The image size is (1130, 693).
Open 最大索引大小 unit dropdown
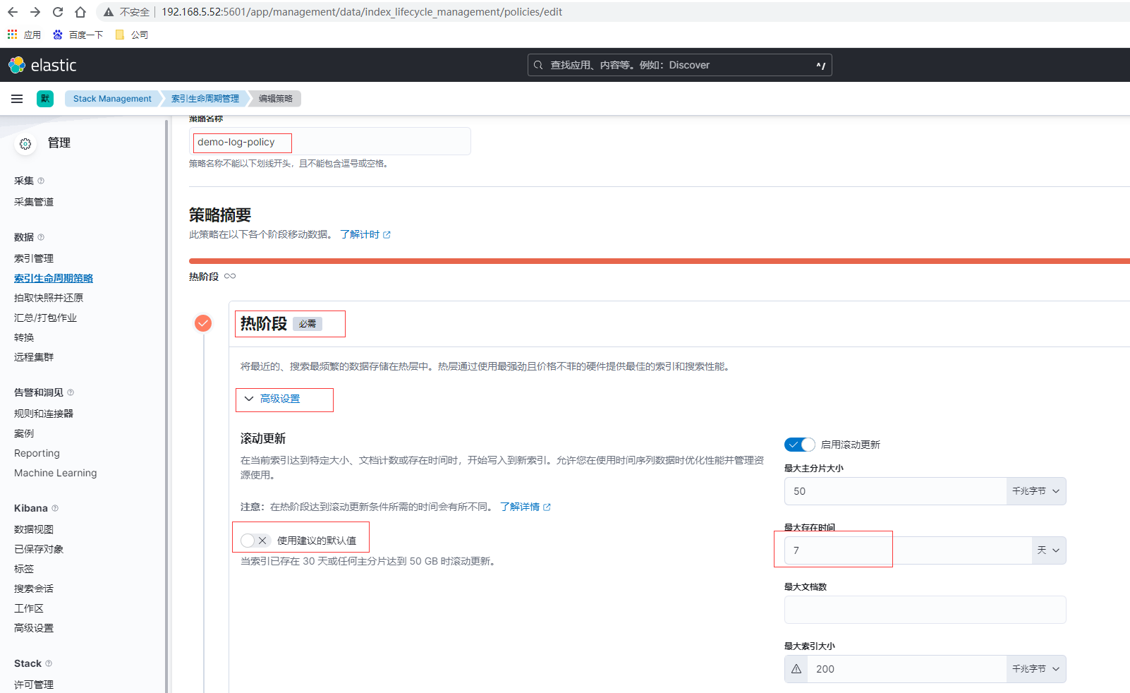click(x=1035, y=669)
